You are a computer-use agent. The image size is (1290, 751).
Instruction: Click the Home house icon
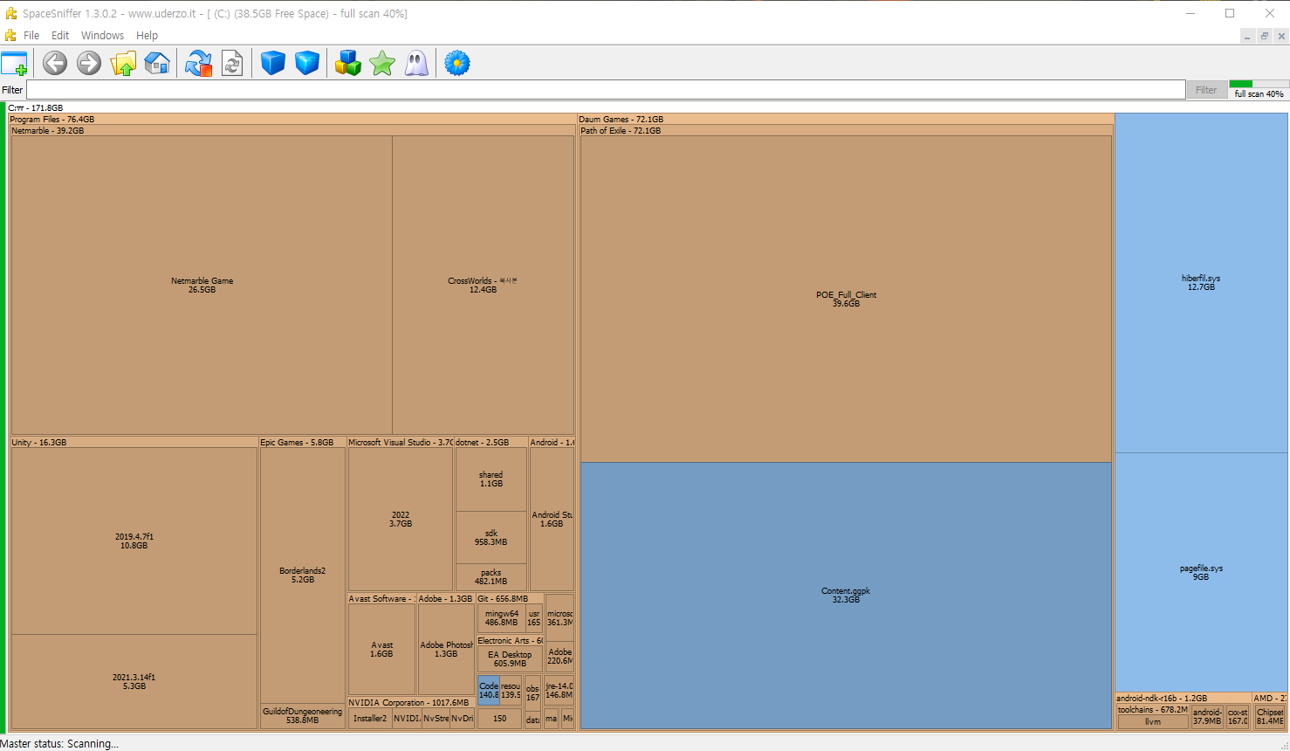pyautogui.click(x=157, y=63)
